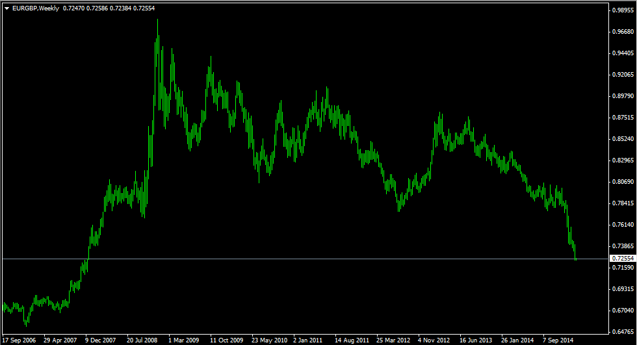This screenshot has width=637, height=345.
Task: Select the date label 9 Dec 2007
Action: click(x=100, y=340)
